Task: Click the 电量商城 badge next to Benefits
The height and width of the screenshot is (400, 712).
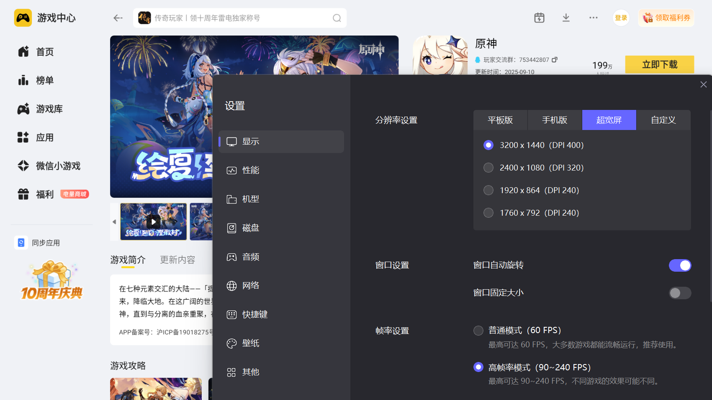Action: coord(75,194)
